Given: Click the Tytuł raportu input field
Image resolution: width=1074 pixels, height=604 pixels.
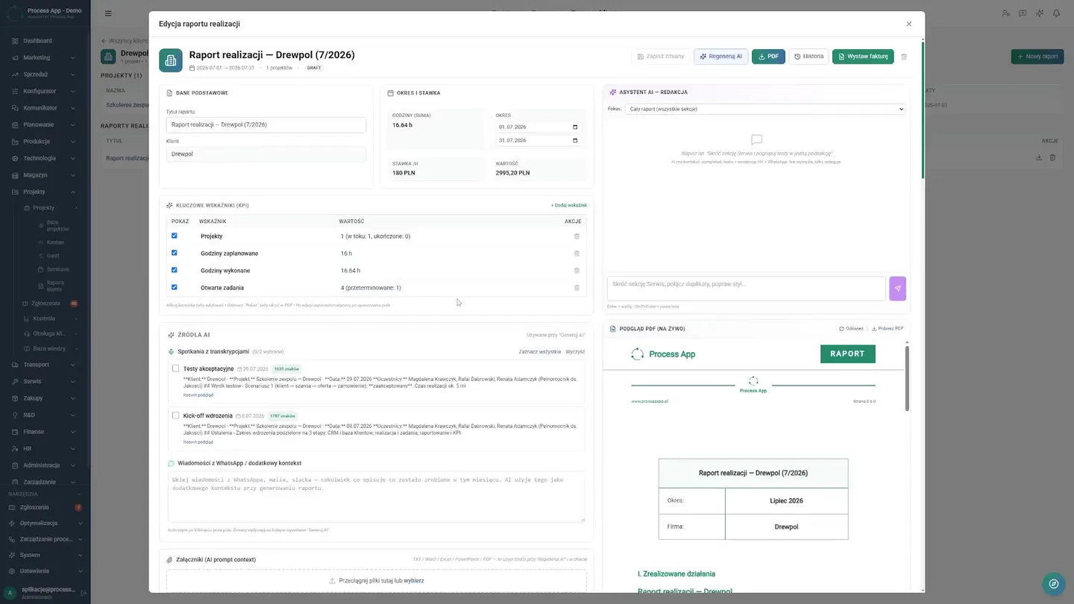Looking at the screenshot, I should click(266, 125).
